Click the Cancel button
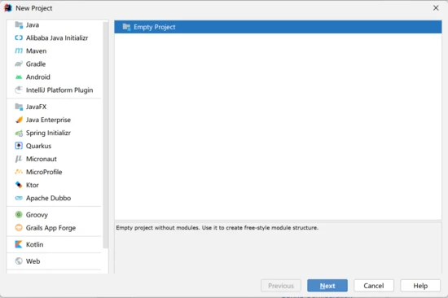The image size is (448, 298). (x=374, y=286)
